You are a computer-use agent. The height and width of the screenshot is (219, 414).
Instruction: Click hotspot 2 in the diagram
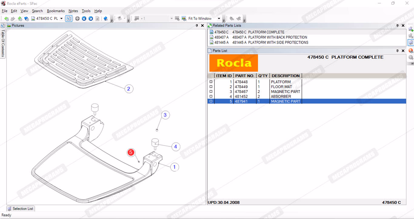pyautogui.click(x=129, y=89)
